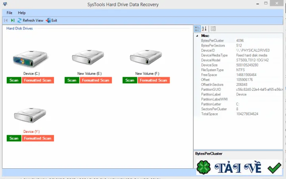Click the first-item navigation arrow icon

click(6, 20)
